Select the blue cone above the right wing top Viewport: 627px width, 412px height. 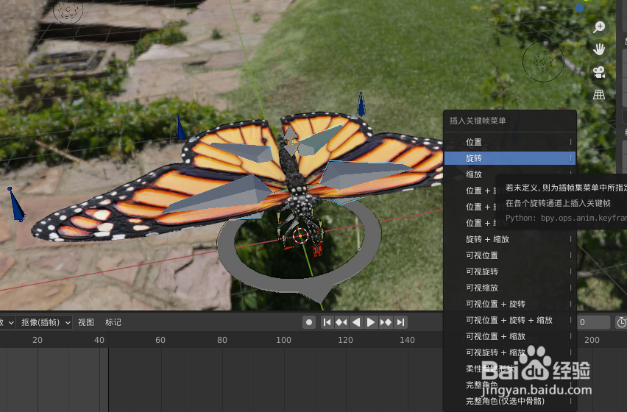[x=361, y=104]
